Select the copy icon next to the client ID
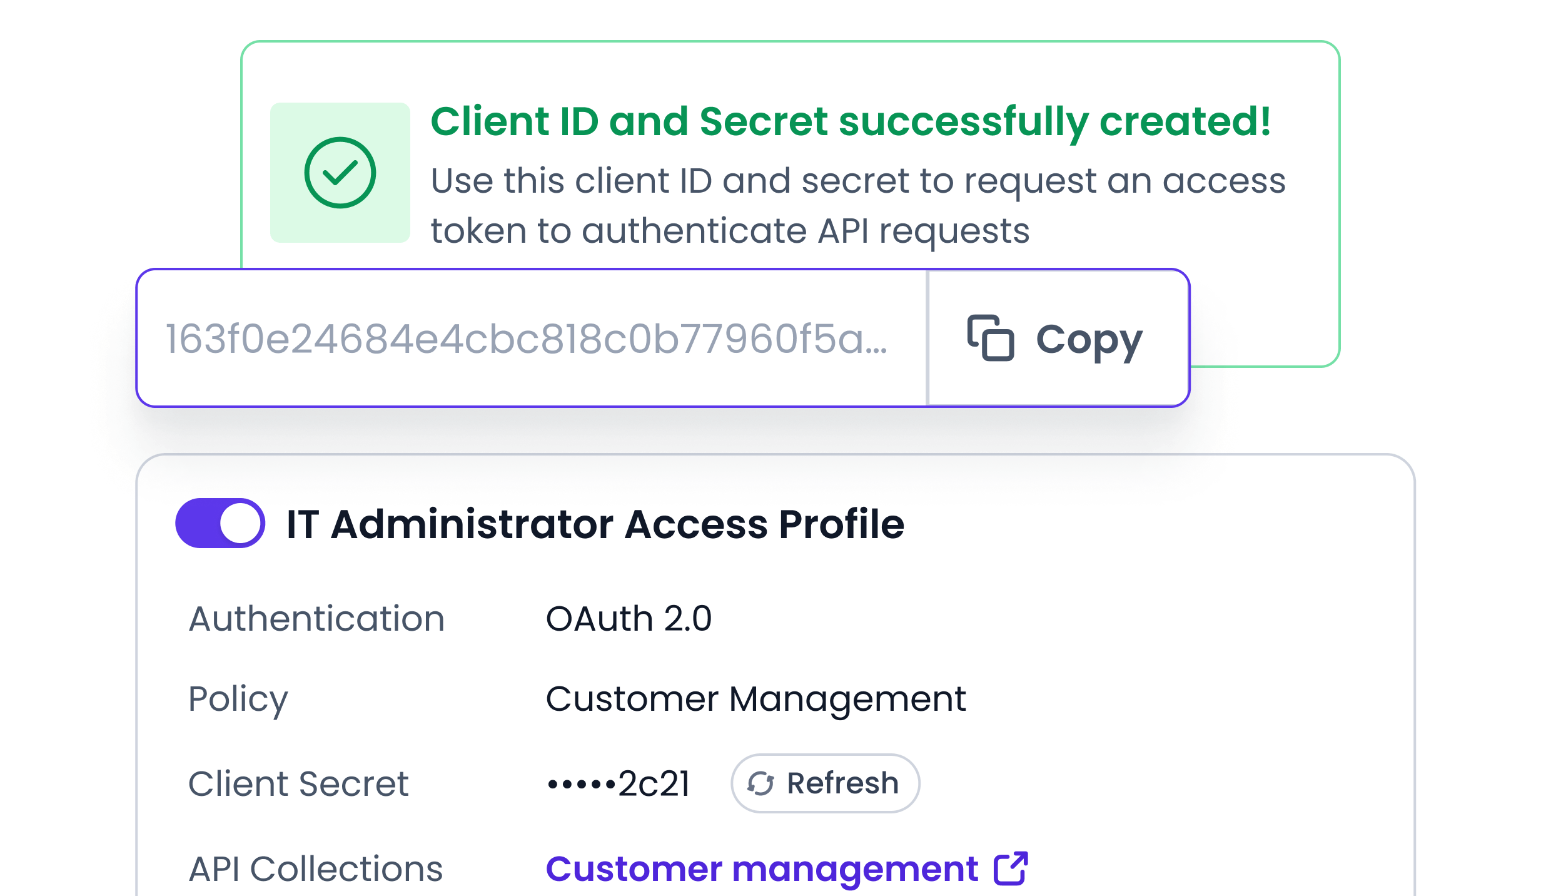 [991, 339]
